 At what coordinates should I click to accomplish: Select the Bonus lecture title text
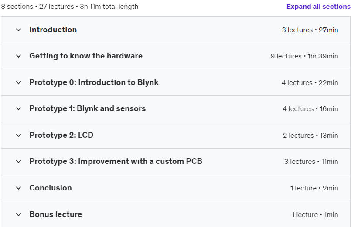point(56,214)
